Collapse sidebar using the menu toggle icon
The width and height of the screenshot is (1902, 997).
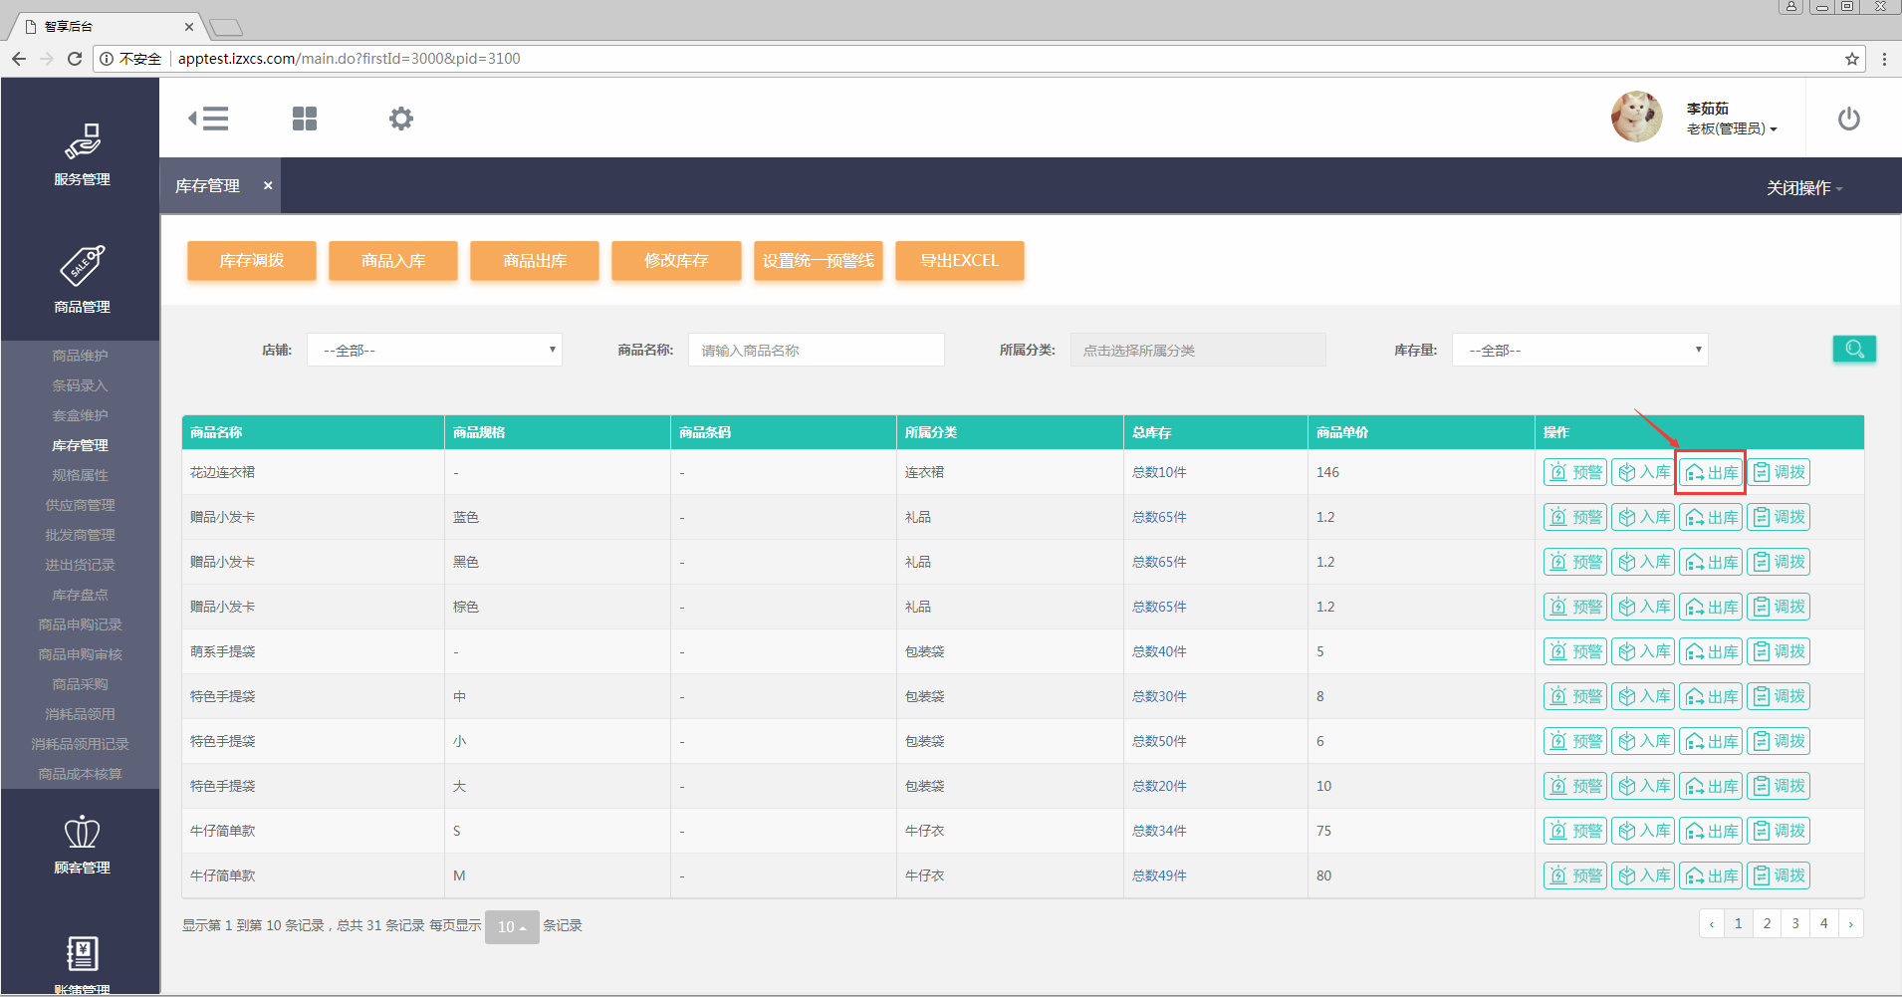pyautogui.click(x=208, y=119)
